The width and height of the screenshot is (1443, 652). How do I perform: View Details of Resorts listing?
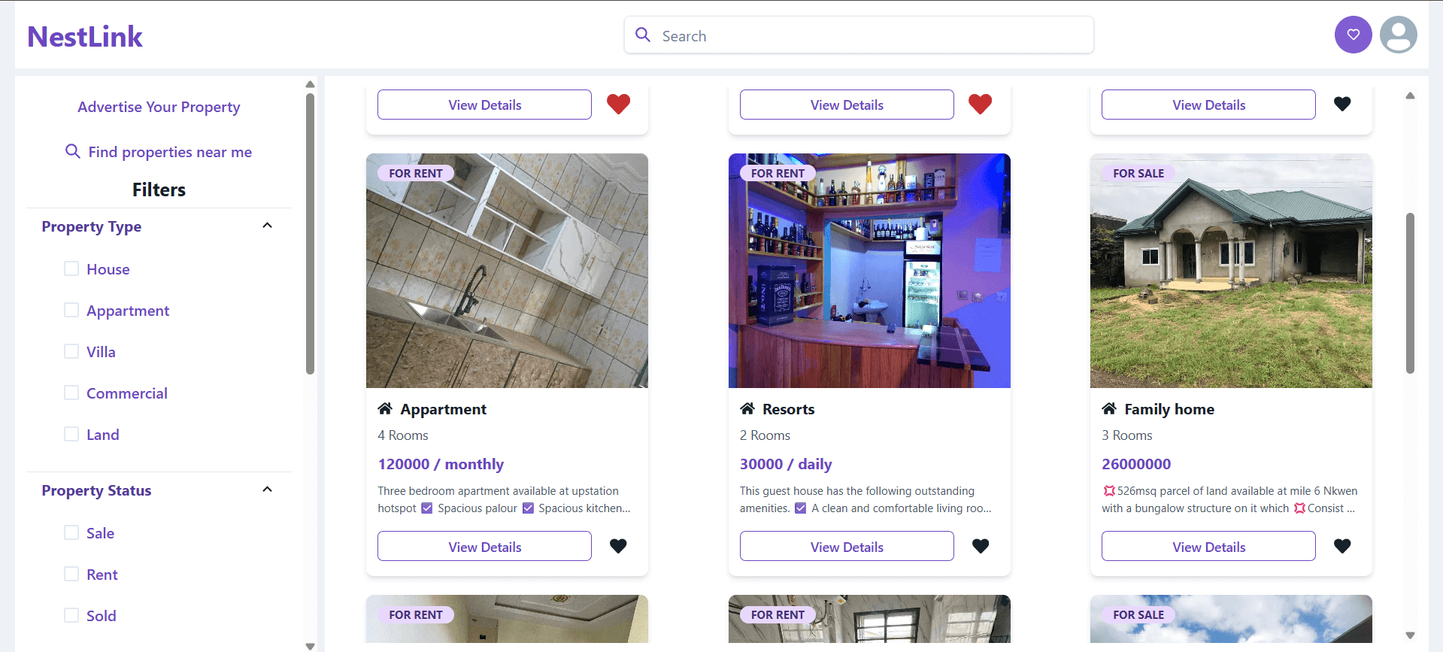coord(847,546)
